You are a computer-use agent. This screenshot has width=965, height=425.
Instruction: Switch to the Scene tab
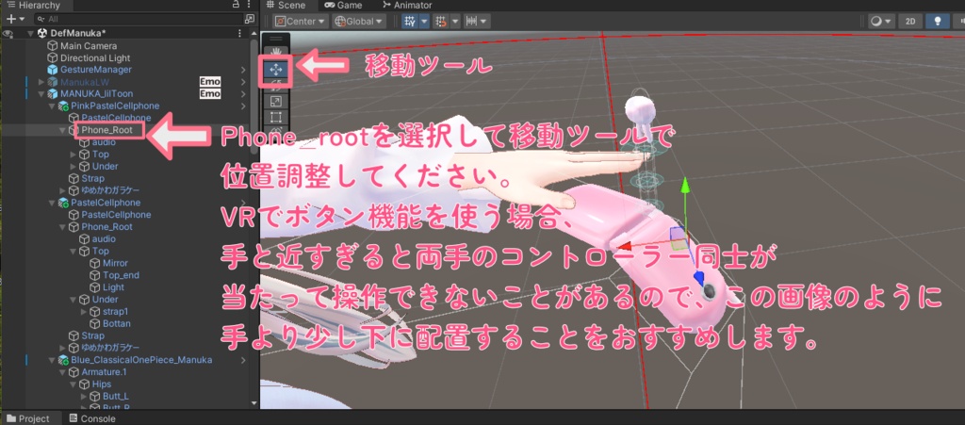tap(286, 5)
